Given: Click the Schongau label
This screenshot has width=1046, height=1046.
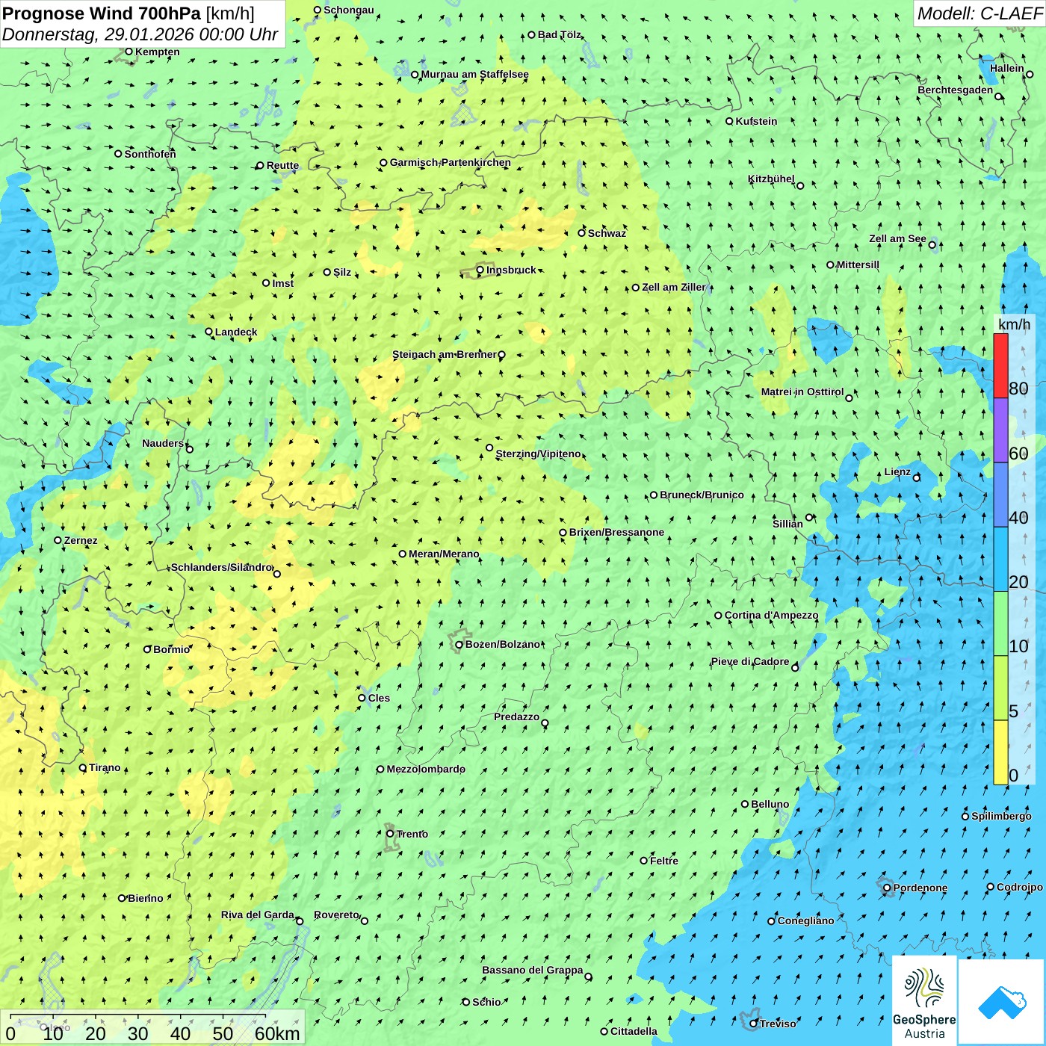Looking at the screenshot, I should coord(349,10).
